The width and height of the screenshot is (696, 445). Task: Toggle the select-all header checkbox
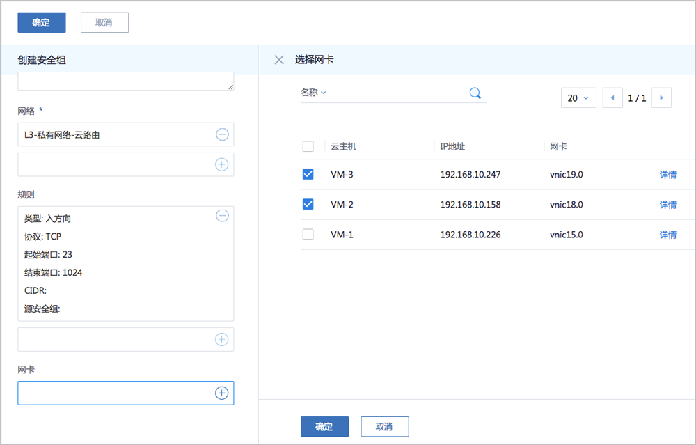pos(308,146)
